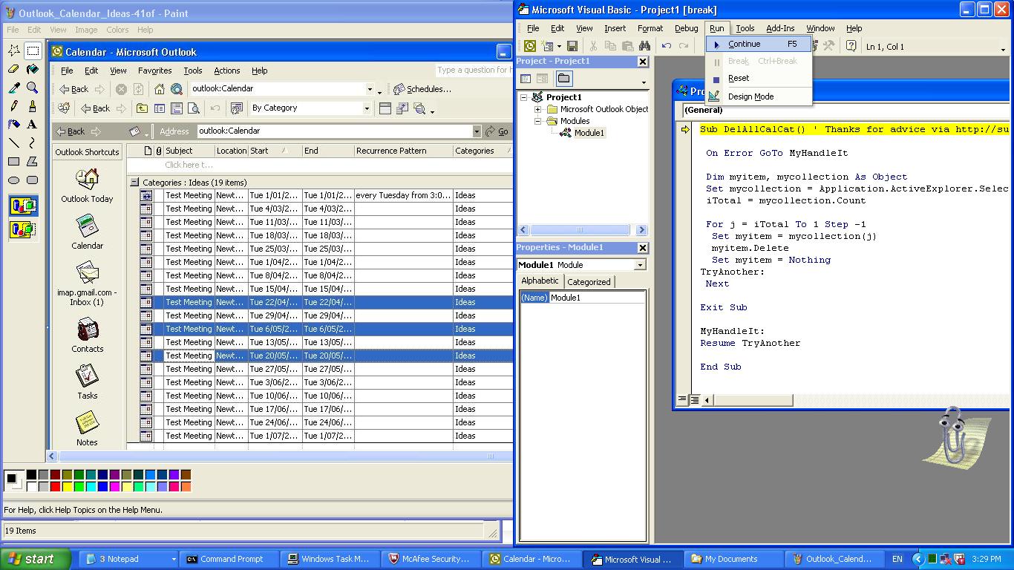Click the Search the Web globe icon in Outlook
This screenshot has height=570, width=1014.
point(177,89)
